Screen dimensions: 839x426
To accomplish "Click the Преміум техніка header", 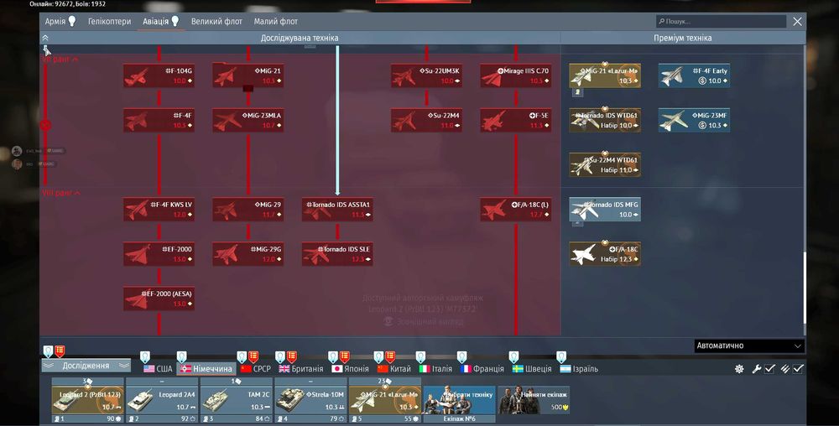I will [683, 38].
